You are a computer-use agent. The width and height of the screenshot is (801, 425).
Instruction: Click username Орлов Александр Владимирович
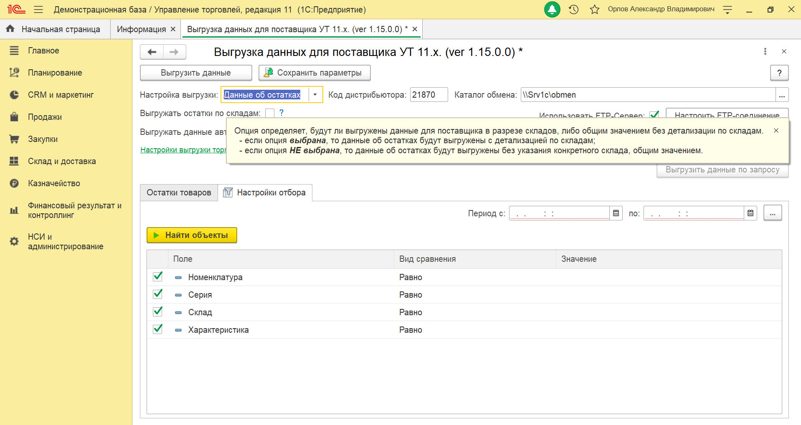coord(661,9)
